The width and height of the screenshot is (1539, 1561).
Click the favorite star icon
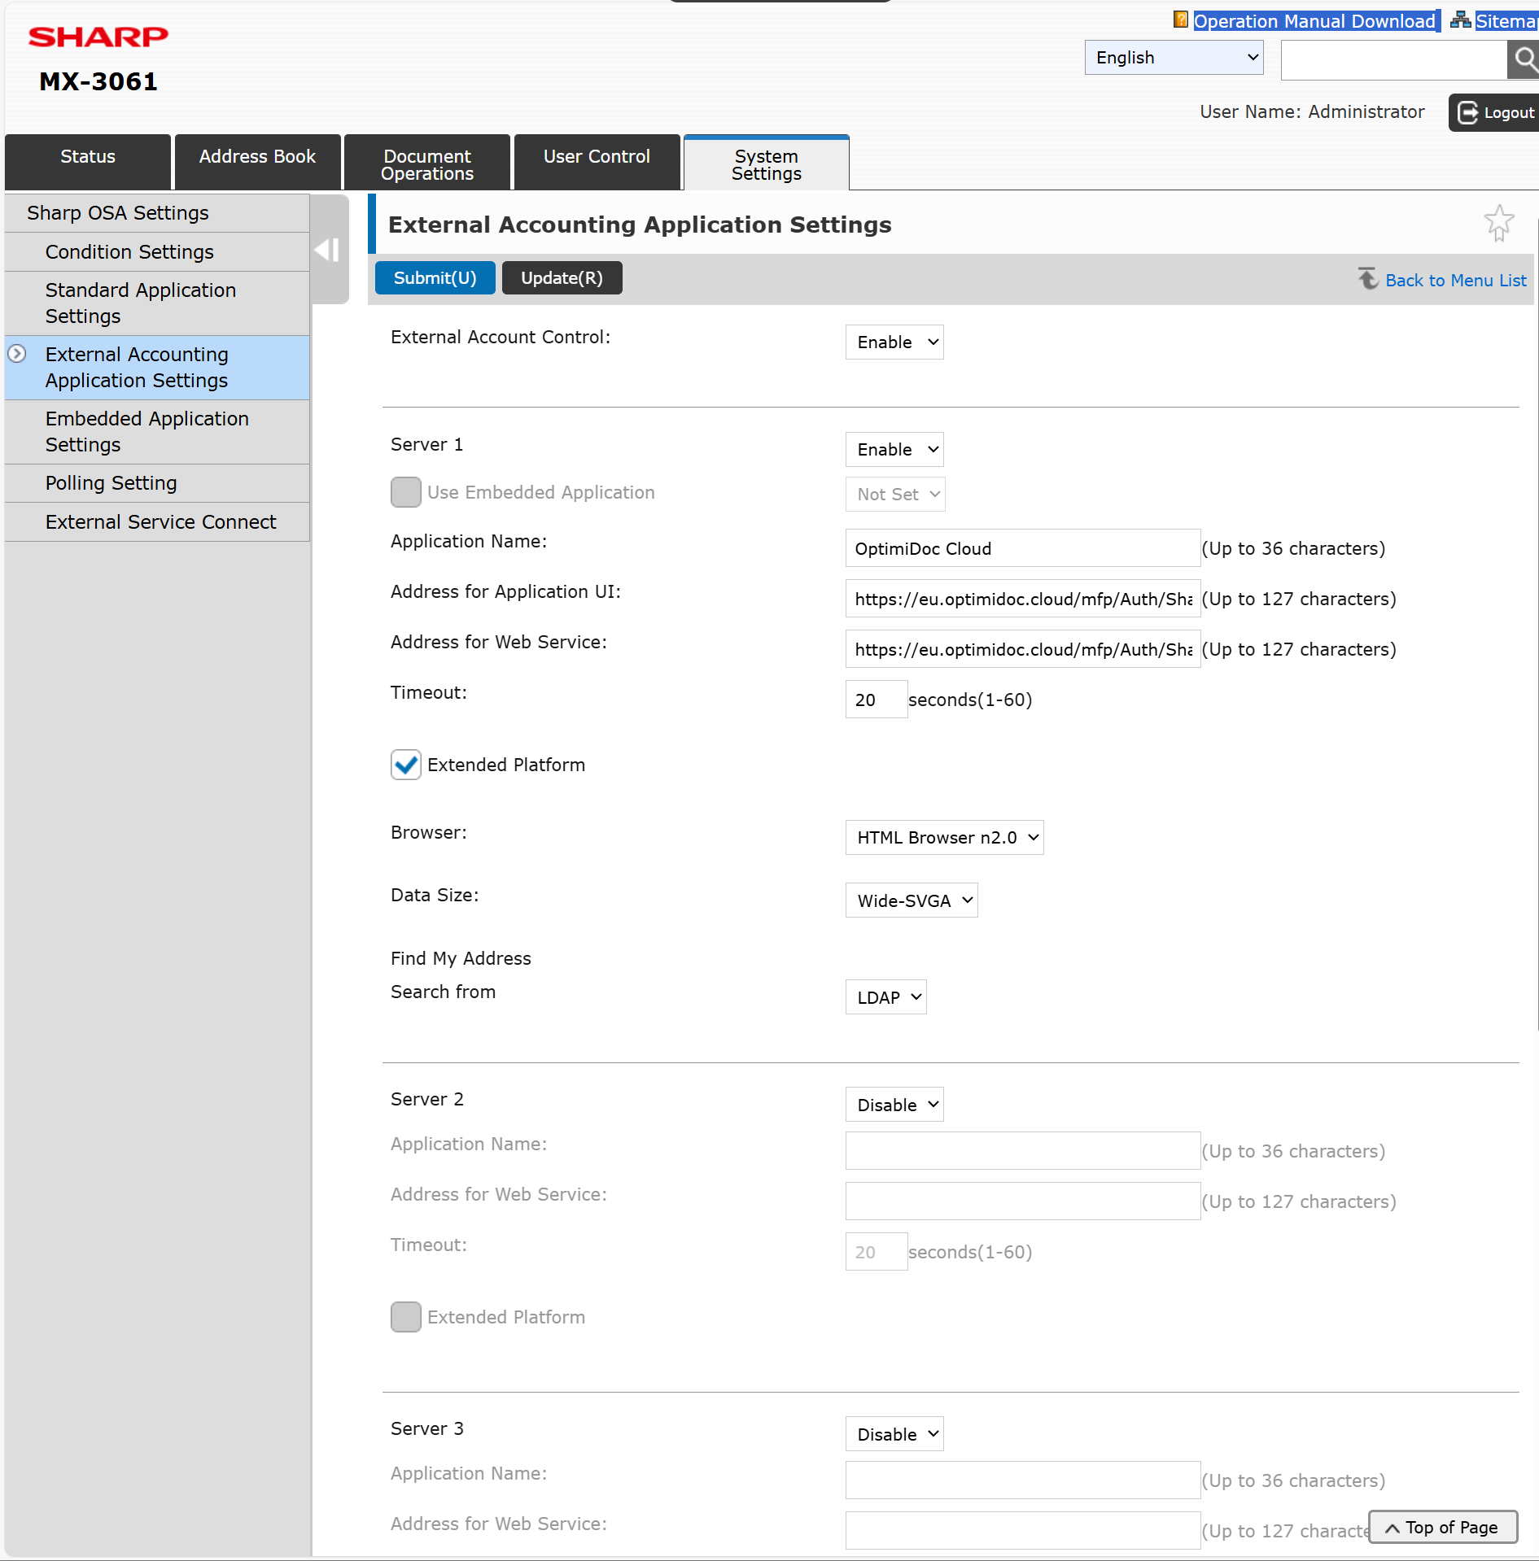click(1498, 223)
